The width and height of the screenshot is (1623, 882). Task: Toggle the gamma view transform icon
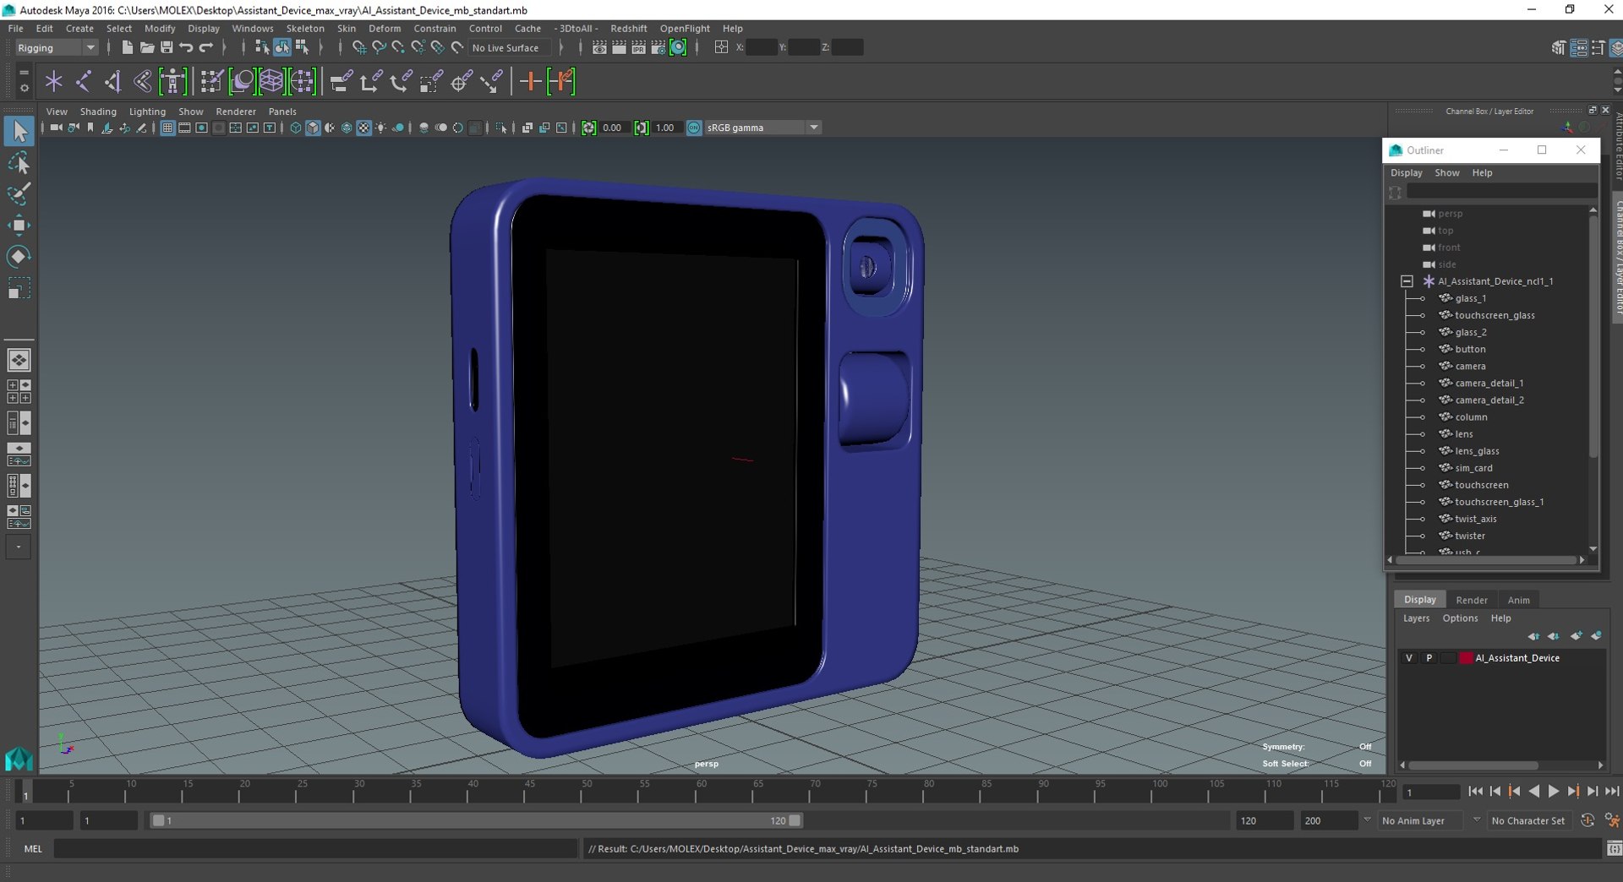coord(694,128)
